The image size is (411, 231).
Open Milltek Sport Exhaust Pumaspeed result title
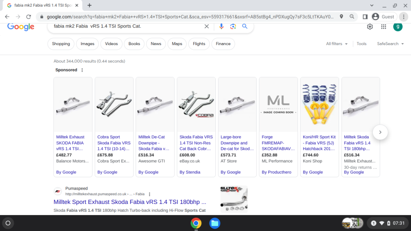coord(130,202)
